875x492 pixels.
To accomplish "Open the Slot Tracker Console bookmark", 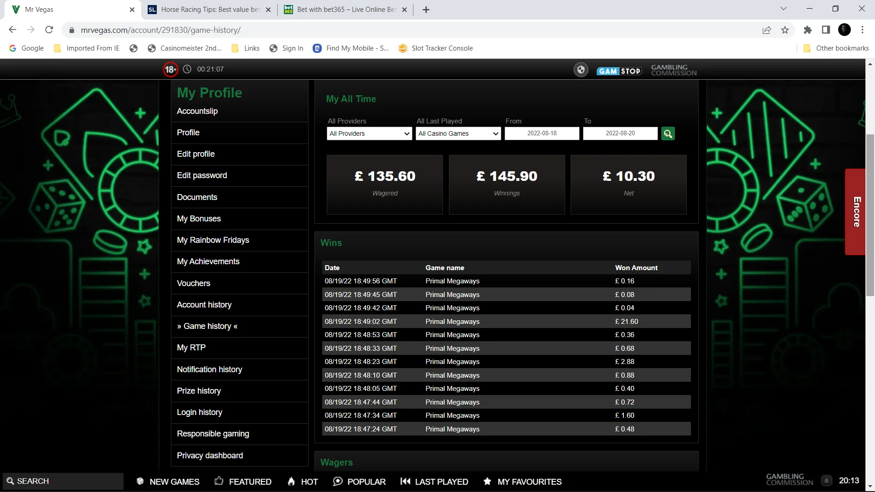I will click(436, 48).
